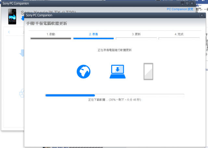Click the Xperia TX phone thumbnail
This screenshot has height=148, width=208.
12,17
